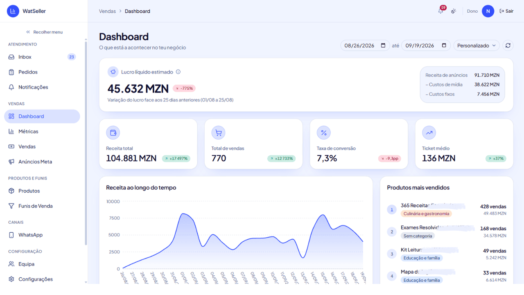Click the wallet icon on Receita total card
This screenshot has height=295, width=524.
click(x=113, y=133)
